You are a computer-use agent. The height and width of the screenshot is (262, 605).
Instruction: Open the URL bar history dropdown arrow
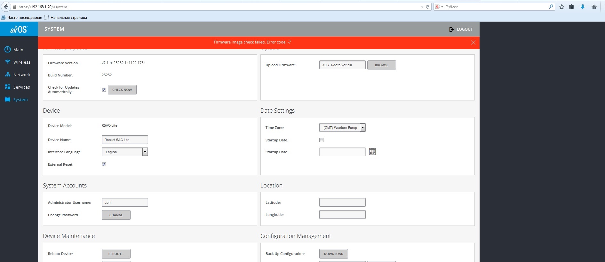click(422, 7)
